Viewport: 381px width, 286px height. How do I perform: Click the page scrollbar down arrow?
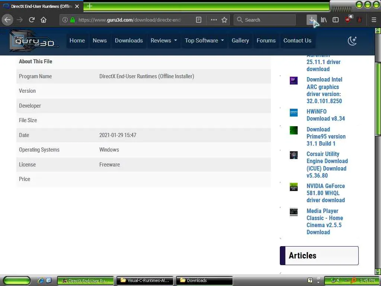[x=378, y=271]
